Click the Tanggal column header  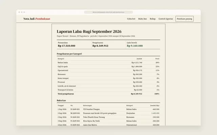pos(61,106)
